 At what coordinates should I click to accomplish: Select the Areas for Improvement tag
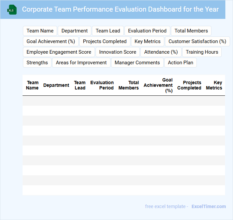point(81,63)
